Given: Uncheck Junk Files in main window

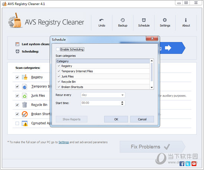Looking at the screenshot, I should (17, 96).
